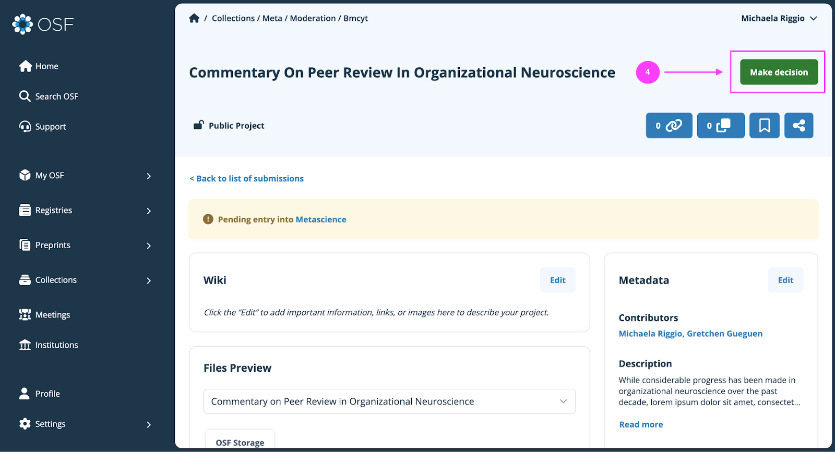Open Institutions in the sidebar
This screenshot has width=835, height=452.
pos(49,345)
